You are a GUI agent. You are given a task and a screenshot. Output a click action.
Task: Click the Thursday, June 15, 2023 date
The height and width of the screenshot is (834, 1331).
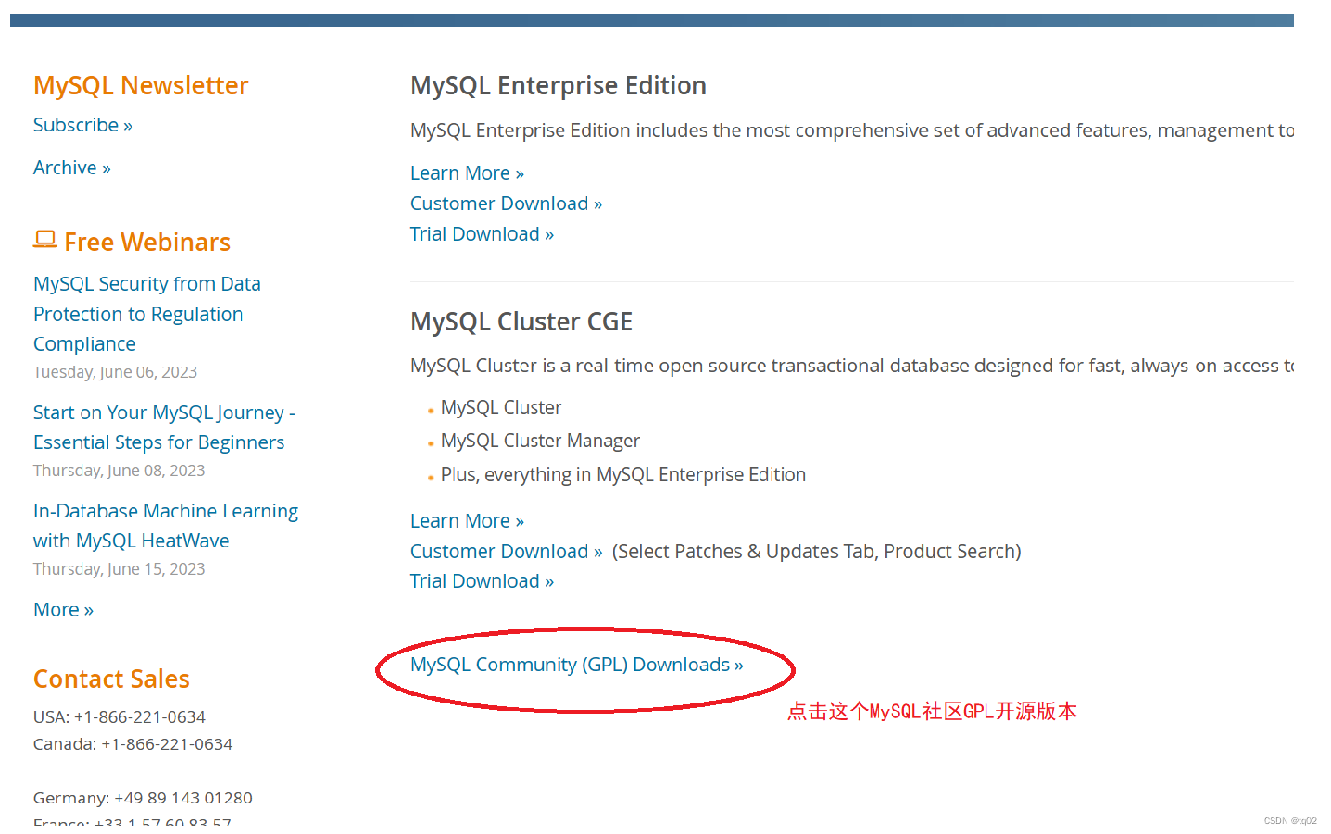(x=119, y=569)
